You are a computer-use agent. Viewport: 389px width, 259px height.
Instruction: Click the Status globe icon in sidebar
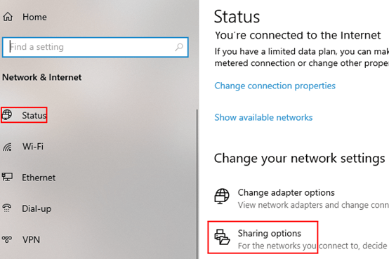point(7,115)
